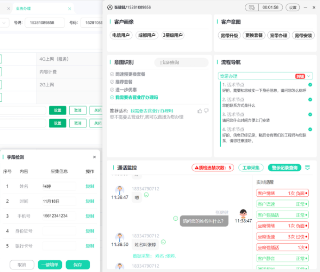Screen dimensions: 320x272
Task: Click the thumbs down icon for recommended script
Action: (x=206, y=111)
